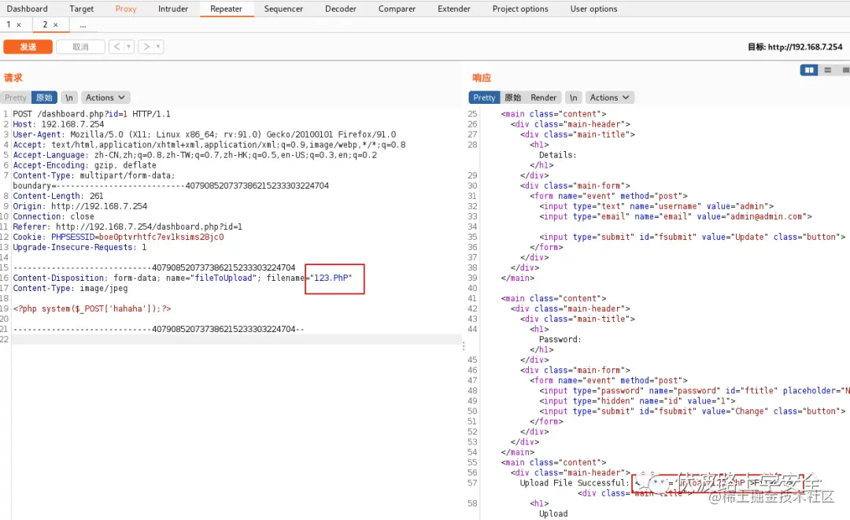This screenshot has height=520, width=850.
Task: Open the Sequencer tab
Action: [x=283, y=9]
